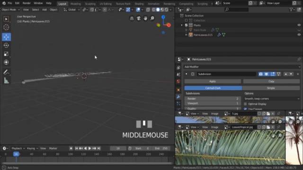The width and height of the screenshot is (303, 170).
Task: Move Subdivision modifier up
Action: coord(286,74)
